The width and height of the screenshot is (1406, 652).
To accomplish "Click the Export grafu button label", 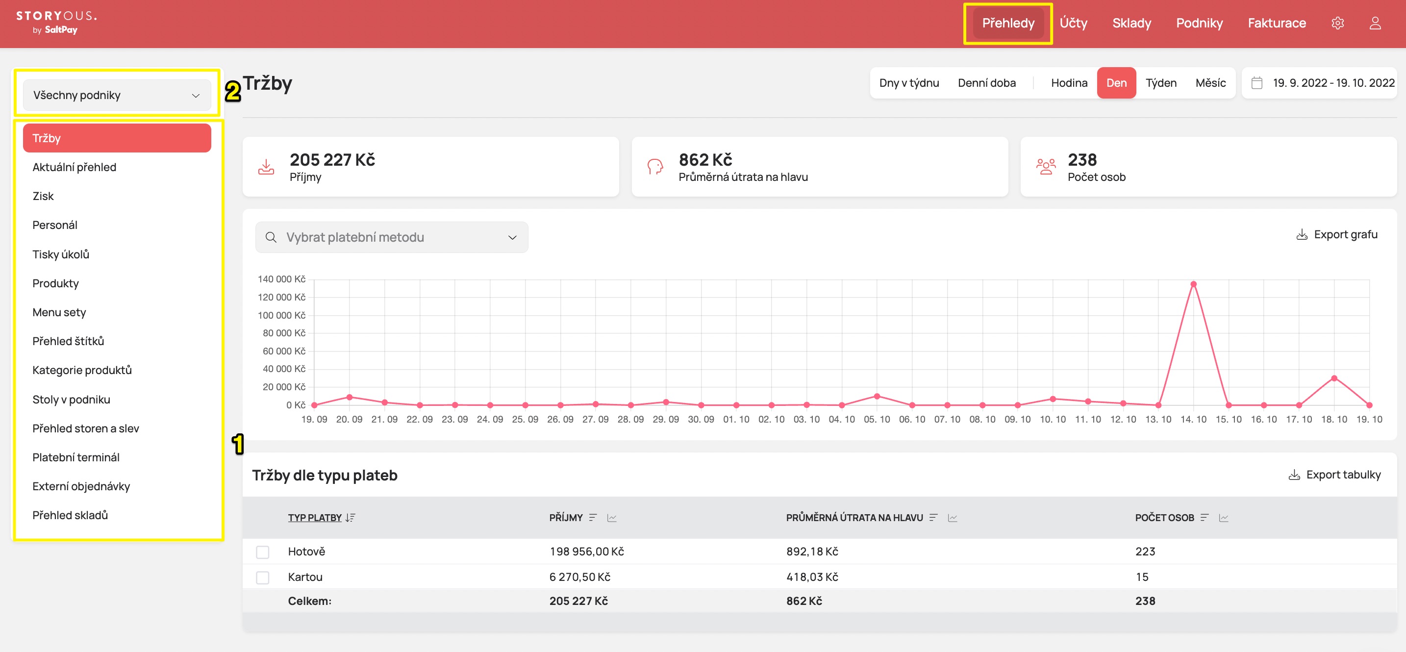I will coord(1345,235).
